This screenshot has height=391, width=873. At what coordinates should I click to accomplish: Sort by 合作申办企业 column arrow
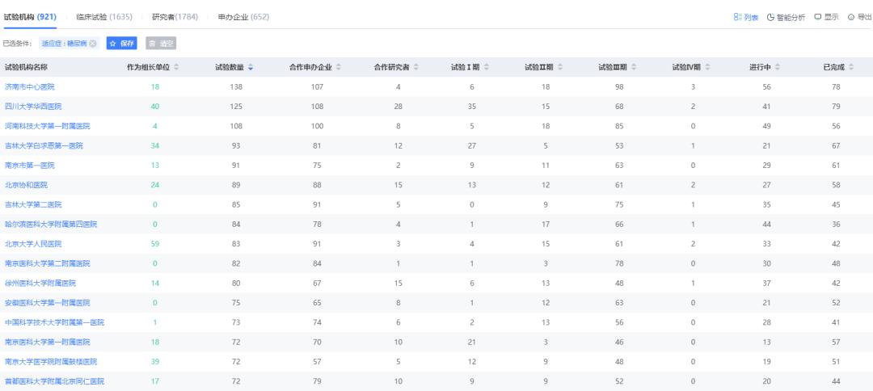(338, 67)
